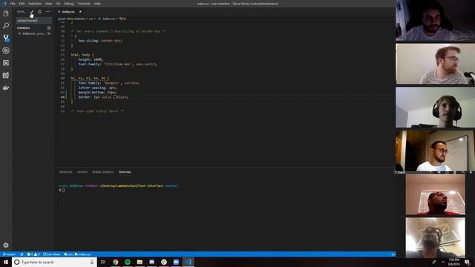Screen dimensions: 475x267
Task: Open the Live Share view in the activity bar
Action: click(6, 76)
